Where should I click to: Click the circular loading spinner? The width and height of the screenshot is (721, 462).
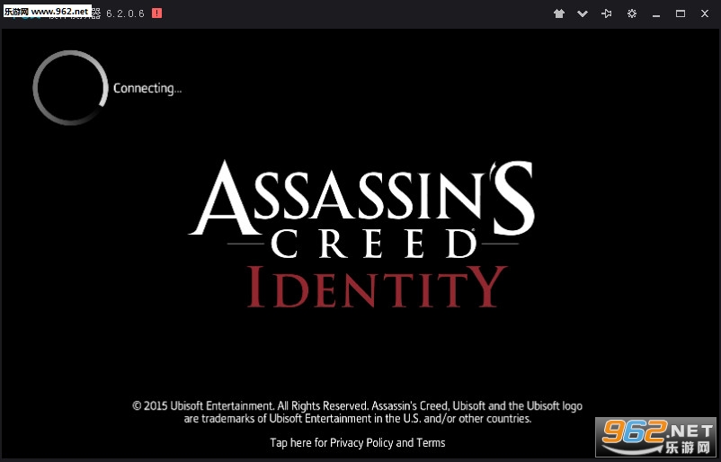point(70,88)
